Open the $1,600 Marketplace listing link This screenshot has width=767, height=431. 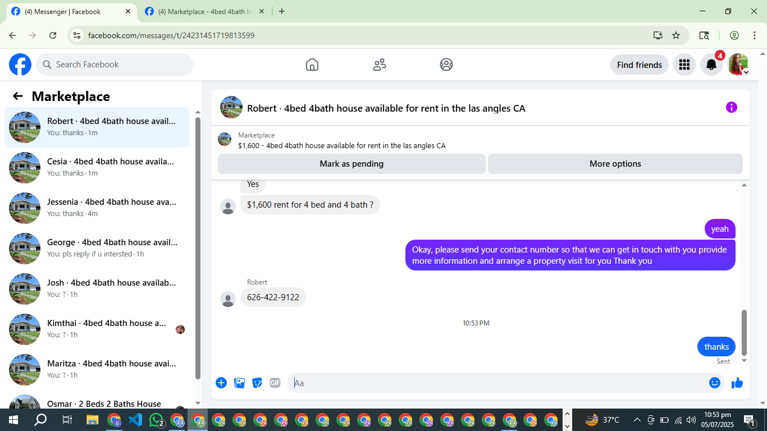pyautogui.click(x=342, y=145)
